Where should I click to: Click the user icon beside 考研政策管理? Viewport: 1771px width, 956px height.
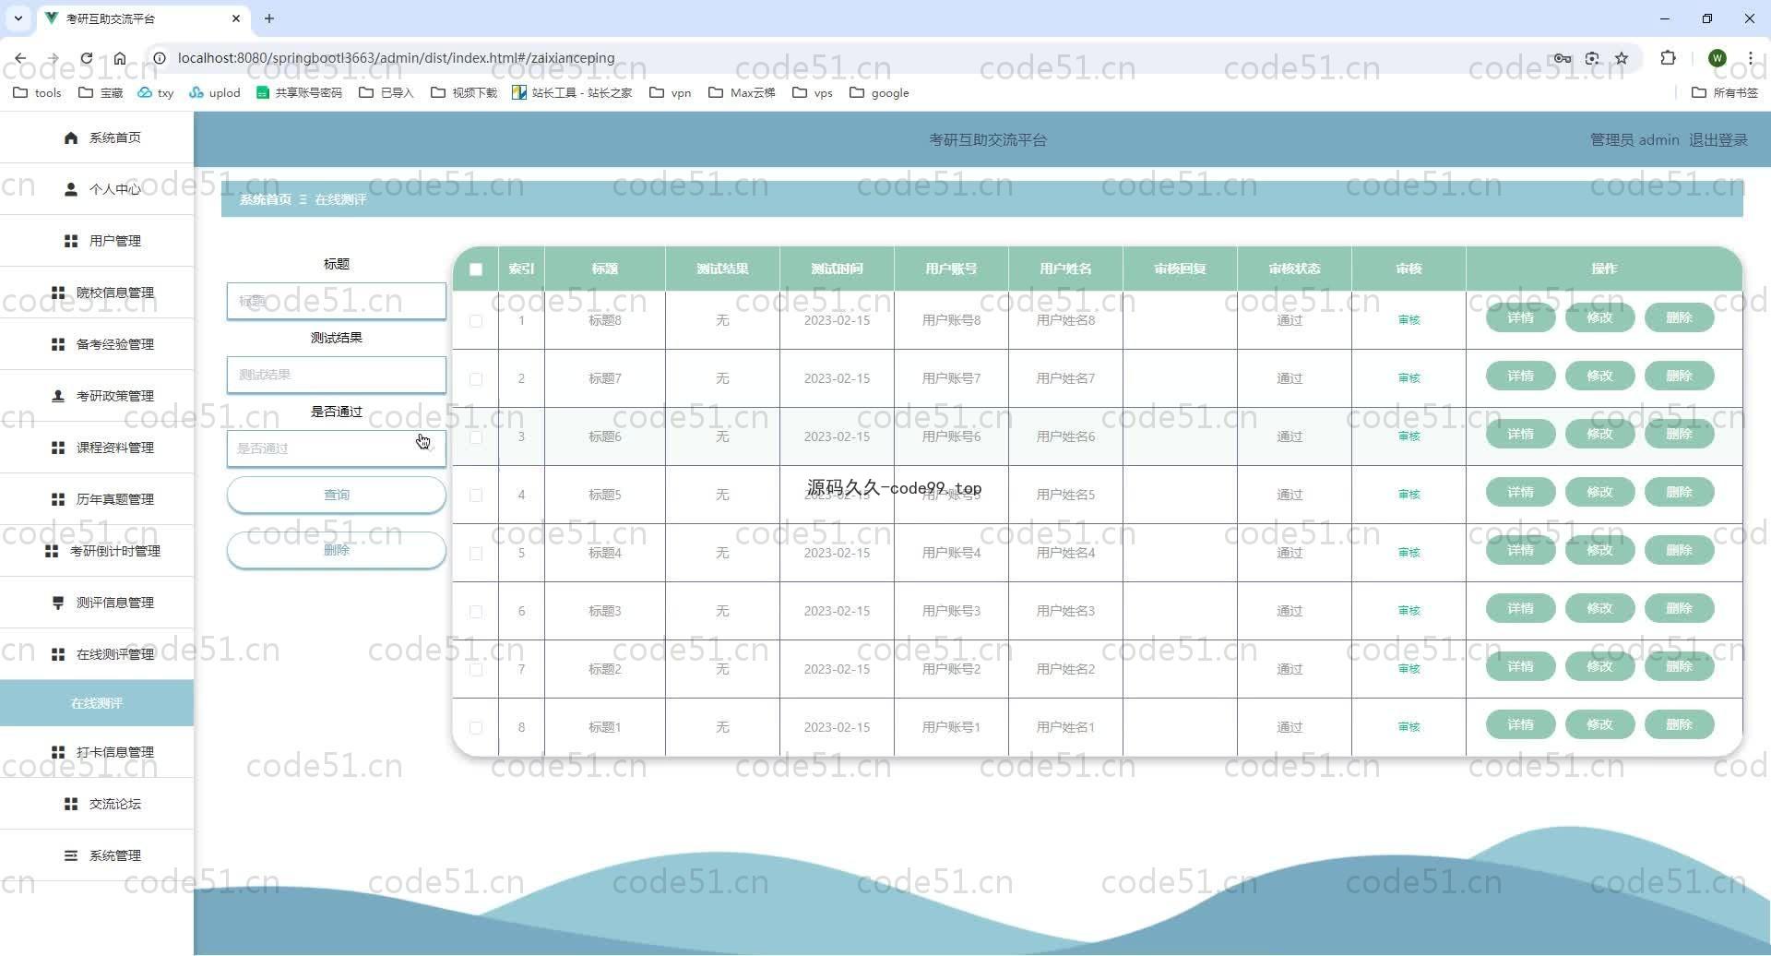(x=58, y=396)
